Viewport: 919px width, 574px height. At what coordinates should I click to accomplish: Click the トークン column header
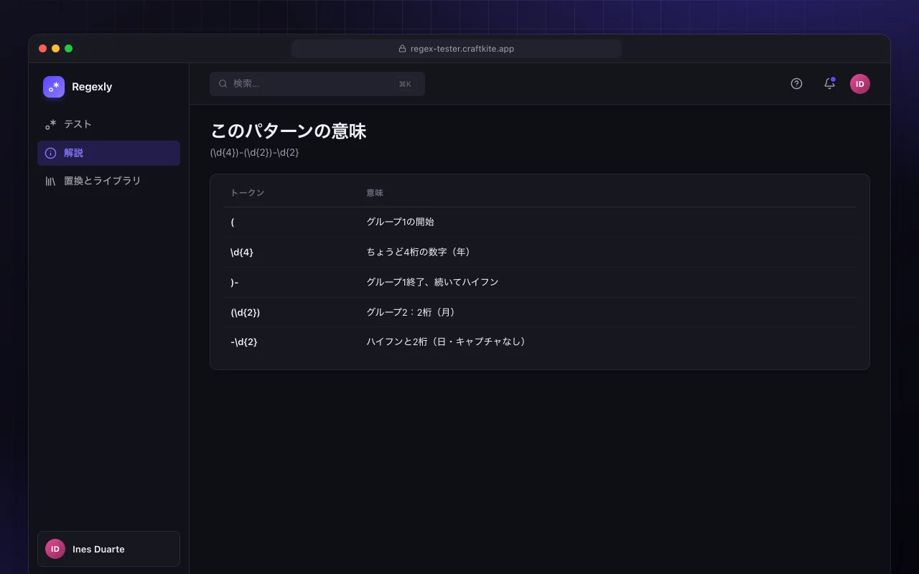247,193
